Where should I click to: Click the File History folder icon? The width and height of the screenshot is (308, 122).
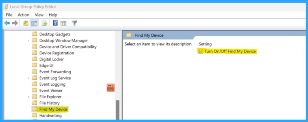point(35,103)
